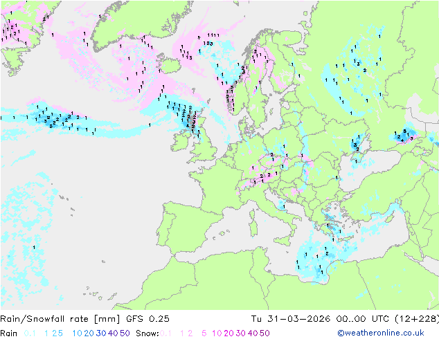
Task: Click the '(12+228)' forecast offset text
Action: coord(417,319)
